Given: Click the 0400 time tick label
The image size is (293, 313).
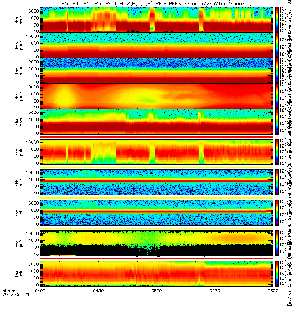Looking at the screenshot, I should coord(40,291).
